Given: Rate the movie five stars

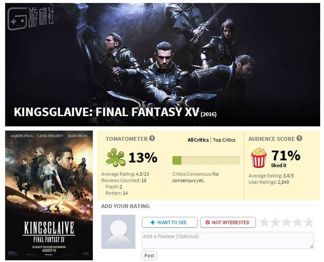Looking at the screenshot, I should (309, 222).
